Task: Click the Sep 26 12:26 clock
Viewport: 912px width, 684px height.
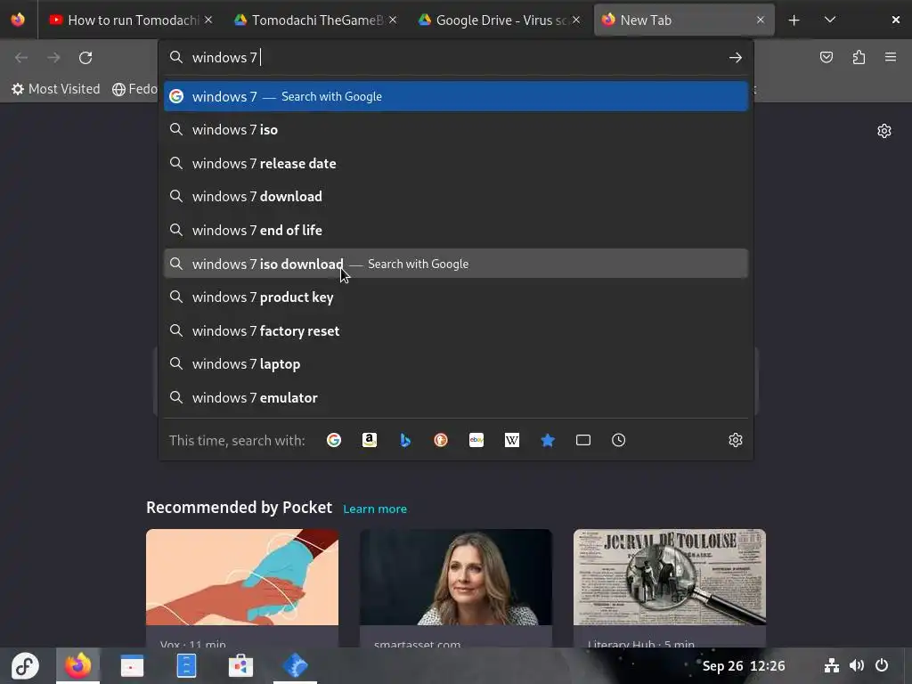Action: pyautogui.click(x=744, y=666)
